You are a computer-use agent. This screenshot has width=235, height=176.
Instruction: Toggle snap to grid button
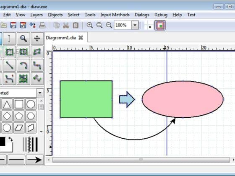(x=148, y=25)
